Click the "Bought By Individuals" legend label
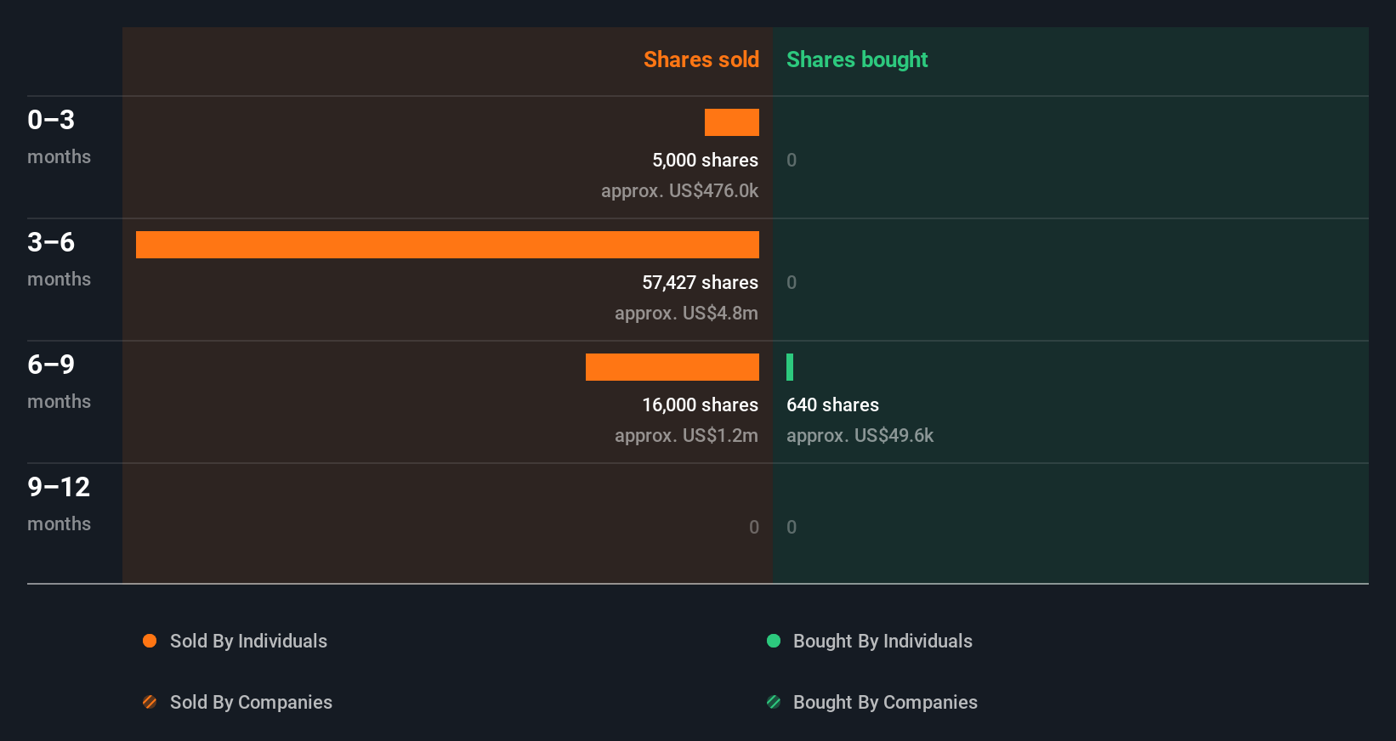Screen dimensions: 1396x741 click(882, 641)
